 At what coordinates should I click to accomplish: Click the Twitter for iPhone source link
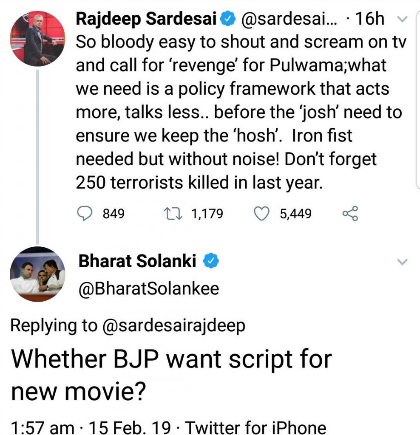pos(256,427)
